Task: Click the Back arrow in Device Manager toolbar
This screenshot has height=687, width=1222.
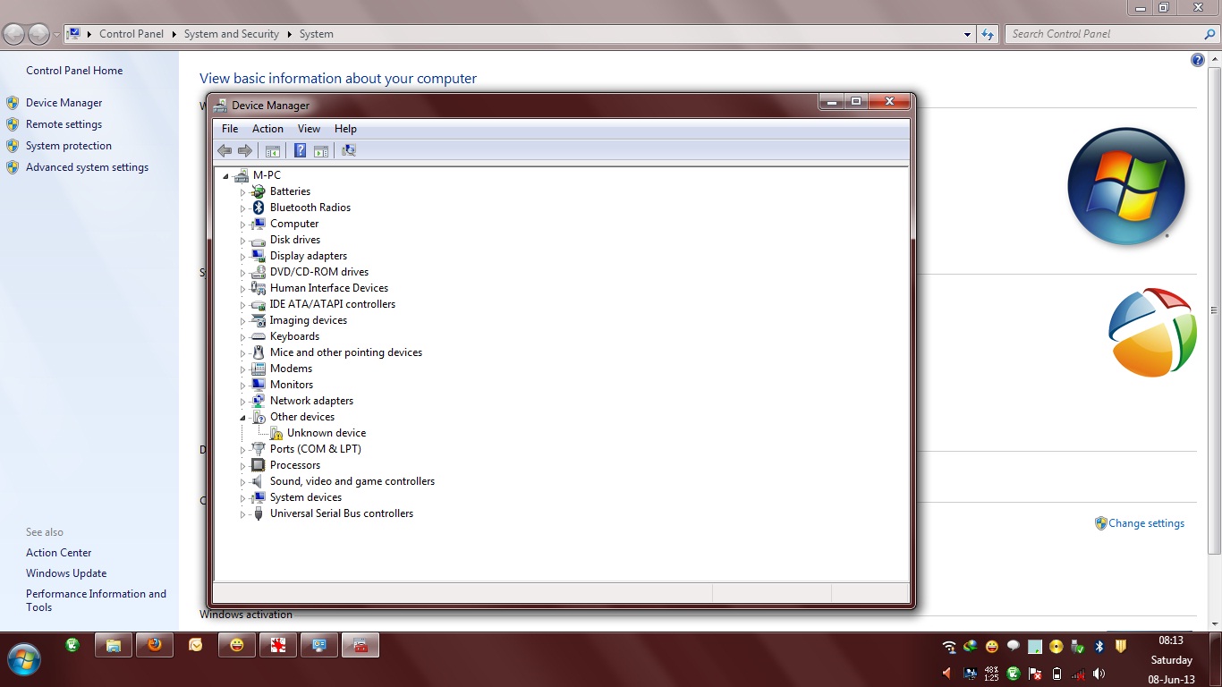Action: 225,150
